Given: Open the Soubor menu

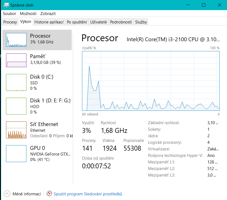Looking at the screenshot, I should (x=10, y=13).
